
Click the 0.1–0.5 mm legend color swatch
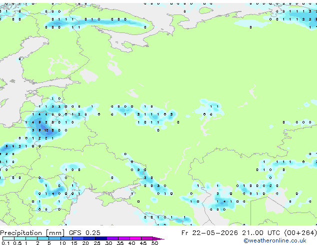point(8,238)
